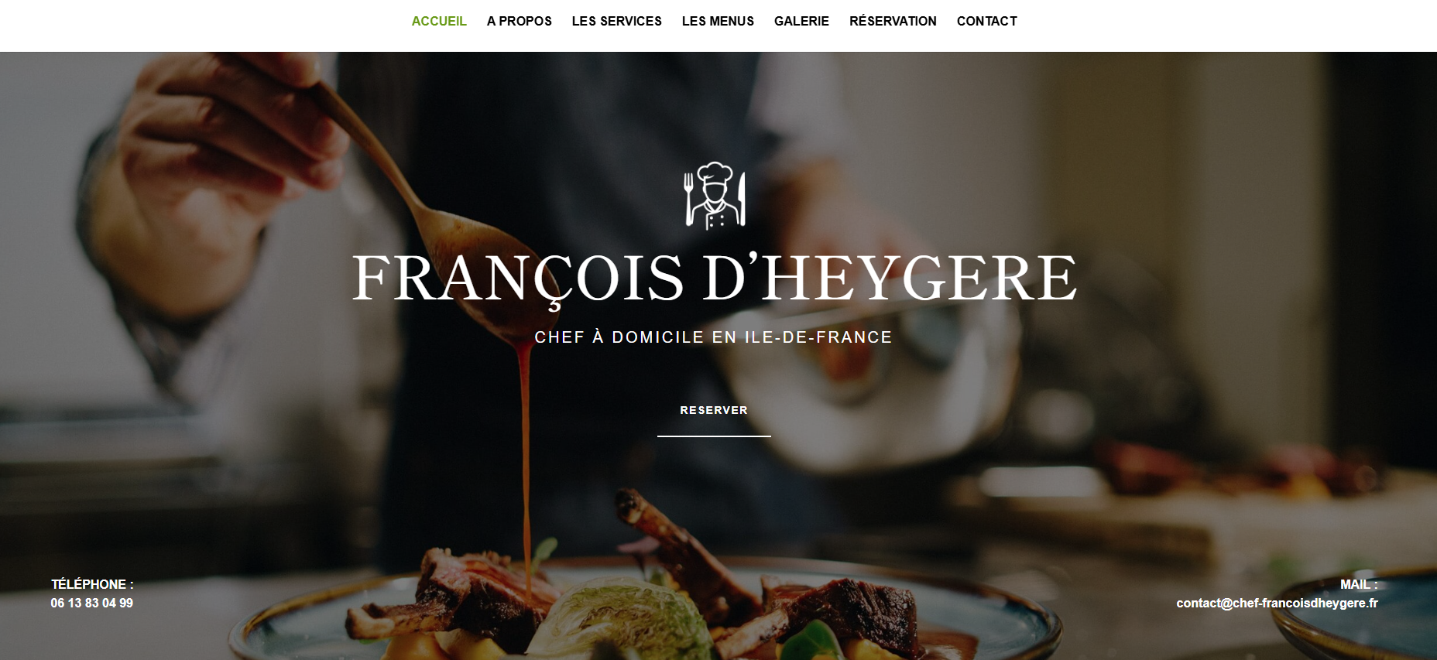Click the Reserver button
The image size is (1437, 660).
coord(714,410)
